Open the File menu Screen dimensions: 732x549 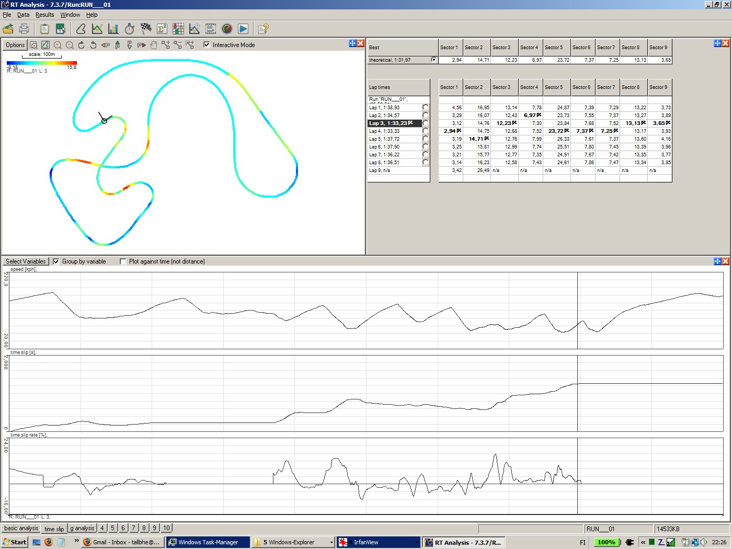pos(7,15)
